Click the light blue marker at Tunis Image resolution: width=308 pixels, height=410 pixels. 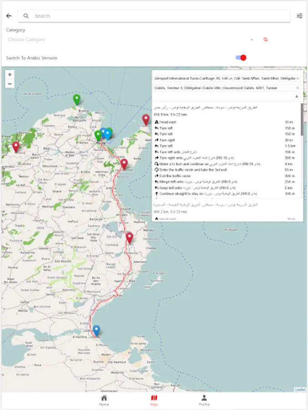coord(107,134)
